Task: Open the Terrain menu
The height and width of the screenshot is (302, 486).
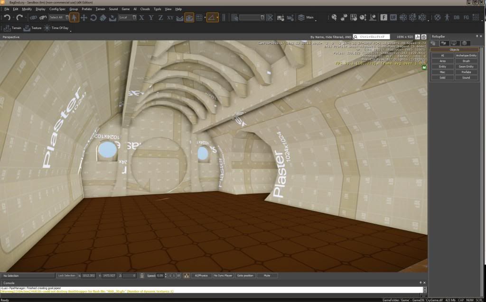Action: (x=100, y=9)
